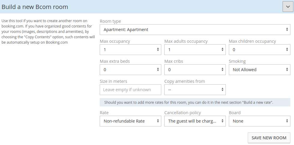Image resolution: width=294 pixels, height=145 pixels.
Task: Open the Rate dropdown showing Non-refundable Rate
Action: click(x=130, y=121)
